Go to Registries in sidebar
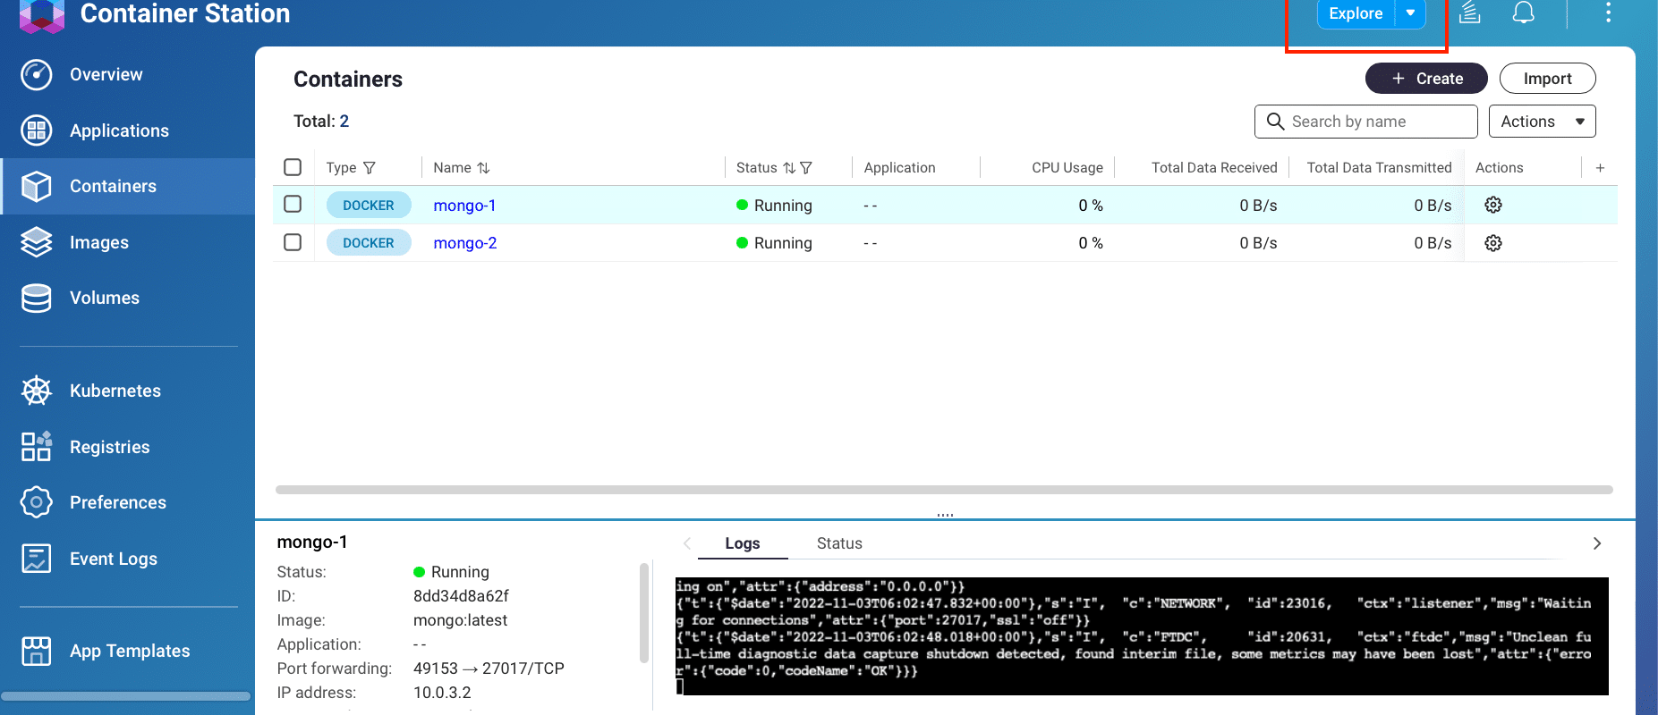The width and height of the screenshot is (1658, 715). 110,447
